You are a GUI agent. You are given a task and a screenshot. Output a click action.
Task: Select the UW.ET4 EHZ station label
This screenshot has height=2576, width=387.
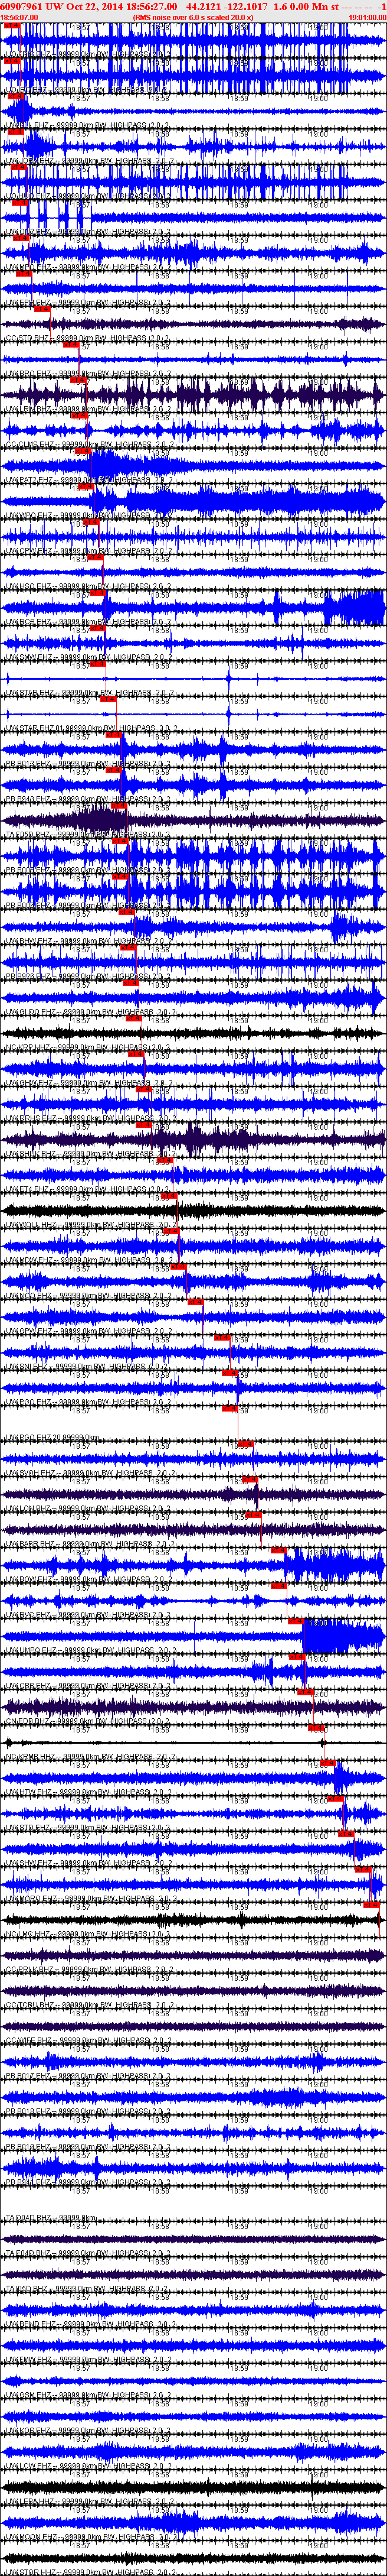87,1190
